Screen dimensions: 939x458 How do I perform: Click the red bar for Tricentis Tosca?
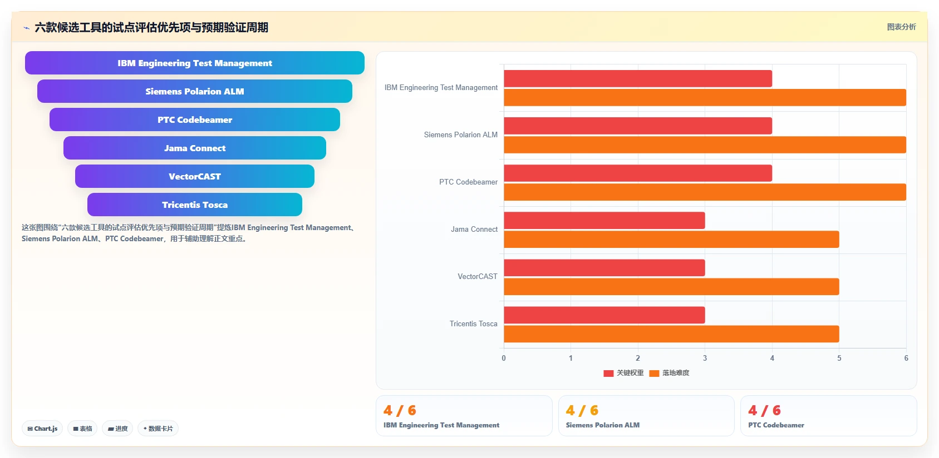click(x=604, y=315)
